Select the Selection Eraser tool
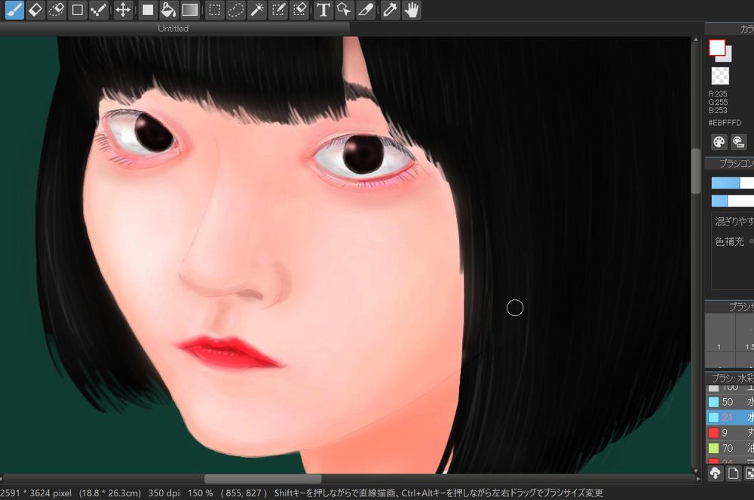Viewport: 754px width, 500px height. point(299,10)
